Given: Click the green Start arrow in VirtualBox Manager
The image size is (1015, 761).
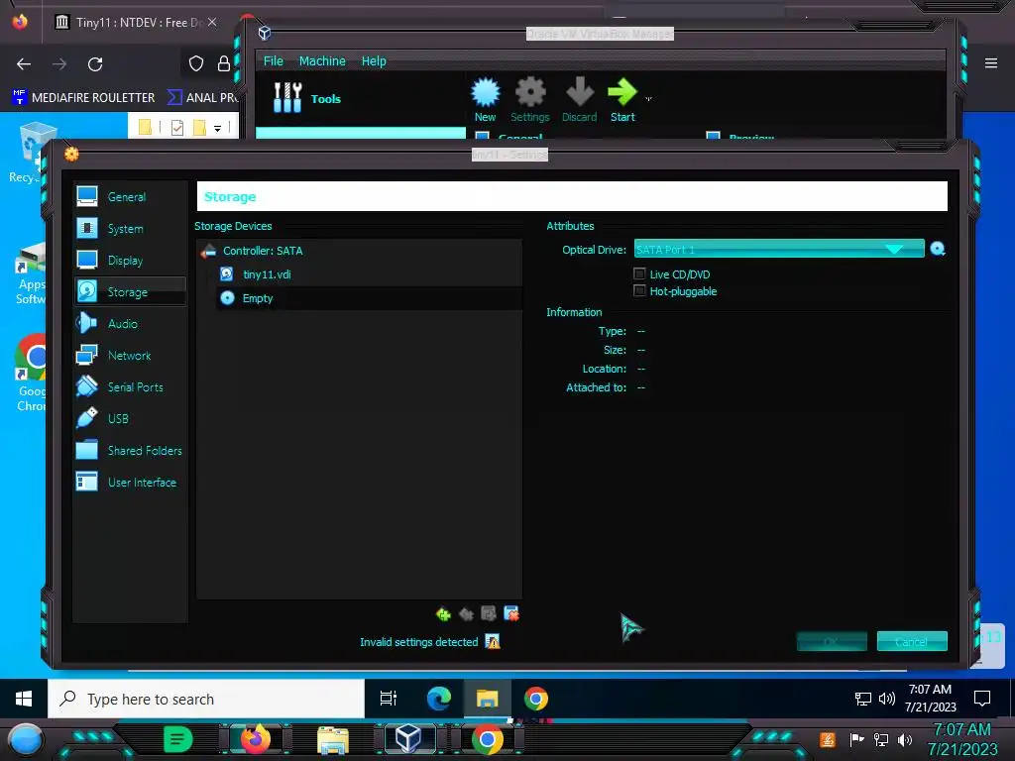Looking at the screenshot, I should [x=622, y=100].
